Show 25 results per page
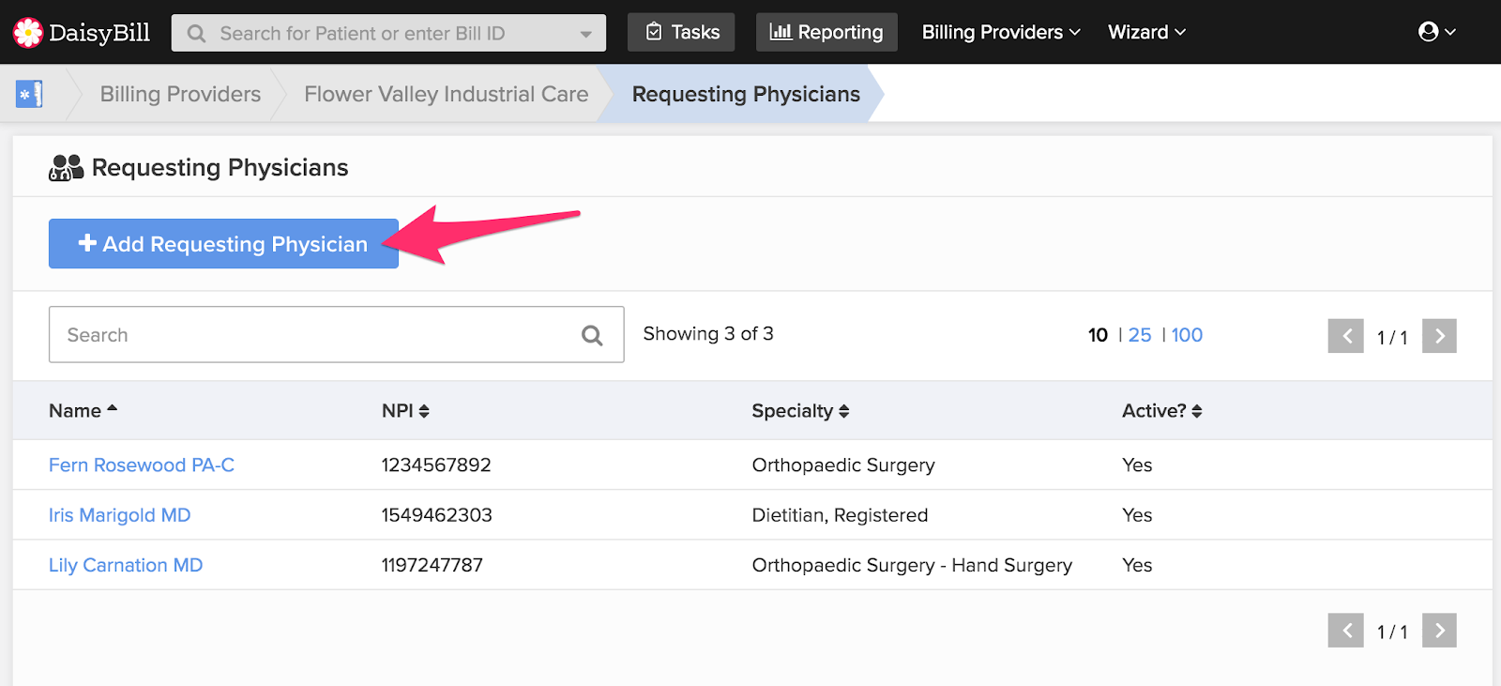The height and width of the screenshot is (686, 1501). (x=1140, y=335)
